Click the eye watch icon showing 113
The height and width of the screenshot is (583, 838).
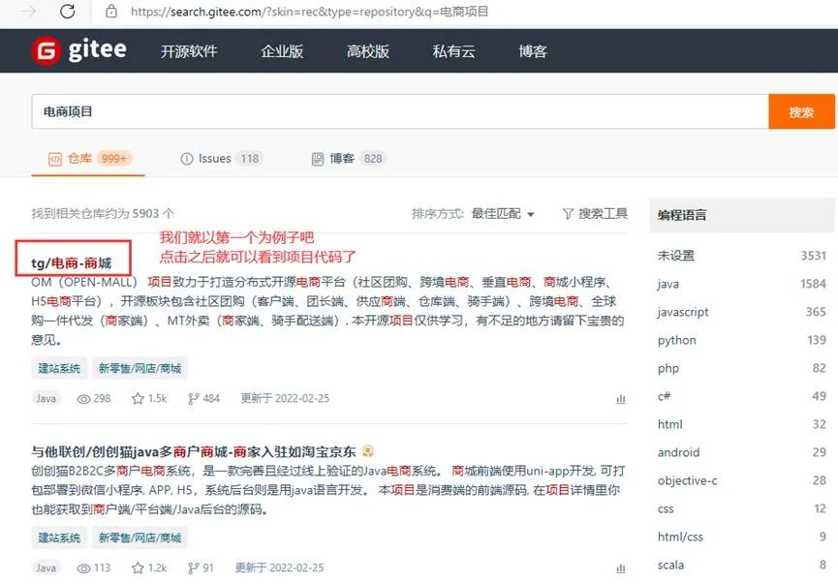[x=83, y=568]
